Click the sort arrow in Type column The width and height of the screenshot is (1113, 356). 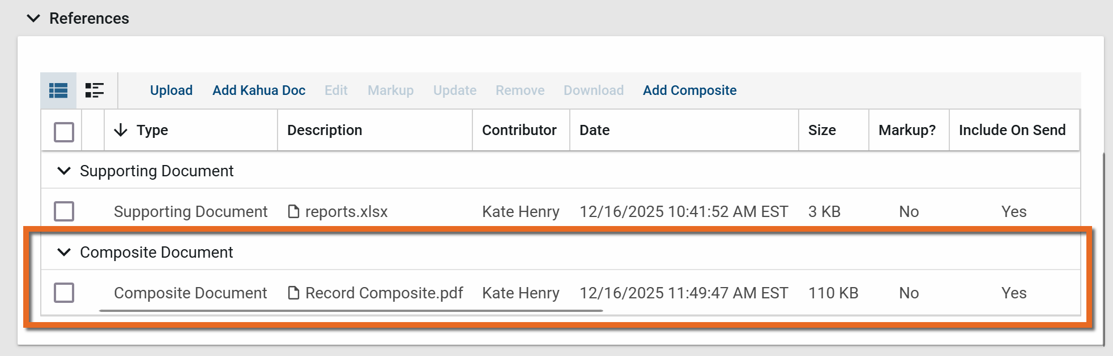pos(120,131)
